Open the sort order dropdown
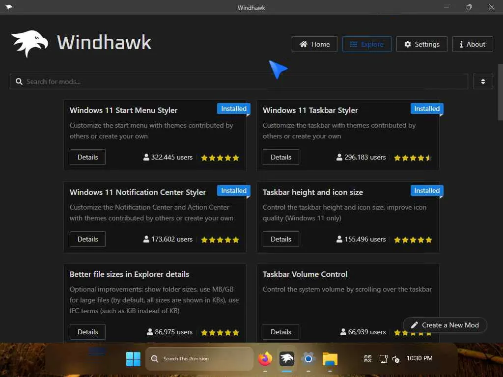503x377 pixels. (x=483, y=81)
